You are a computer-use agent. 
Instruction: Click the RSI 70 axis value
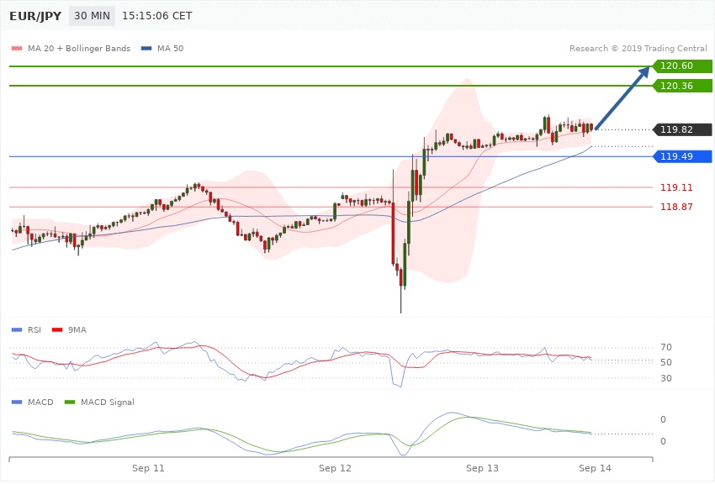666,347
